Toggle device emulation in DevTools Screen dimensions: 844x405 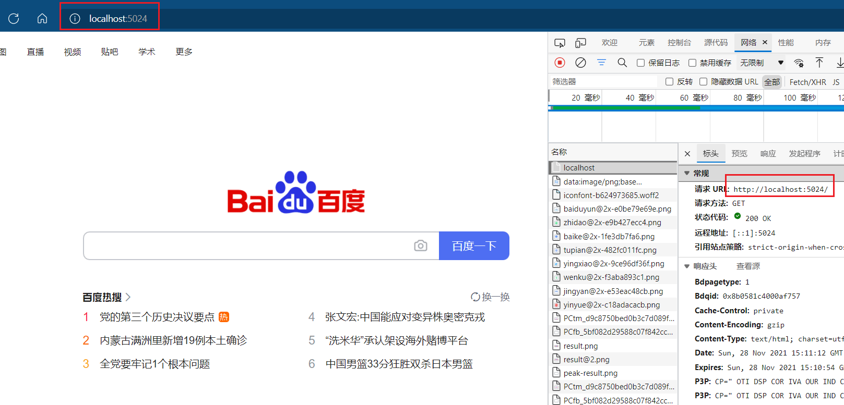(x=580, y=43)
